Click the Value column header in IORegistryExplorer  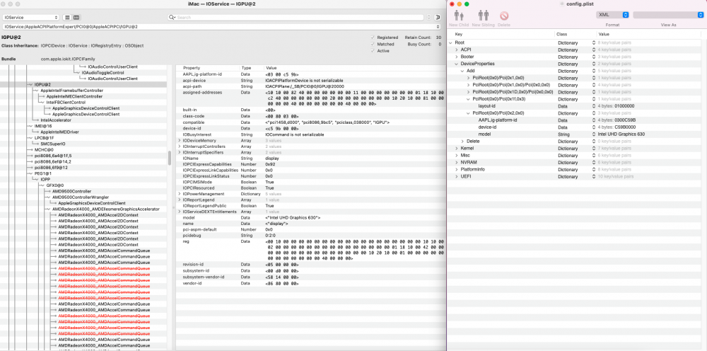271,68
